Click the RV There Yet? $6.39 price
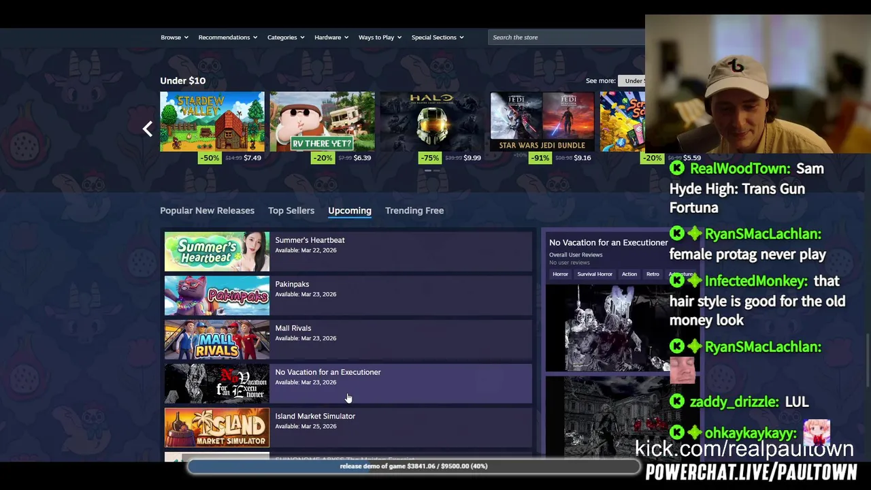 pyautogui.click(x=362, y=158)
